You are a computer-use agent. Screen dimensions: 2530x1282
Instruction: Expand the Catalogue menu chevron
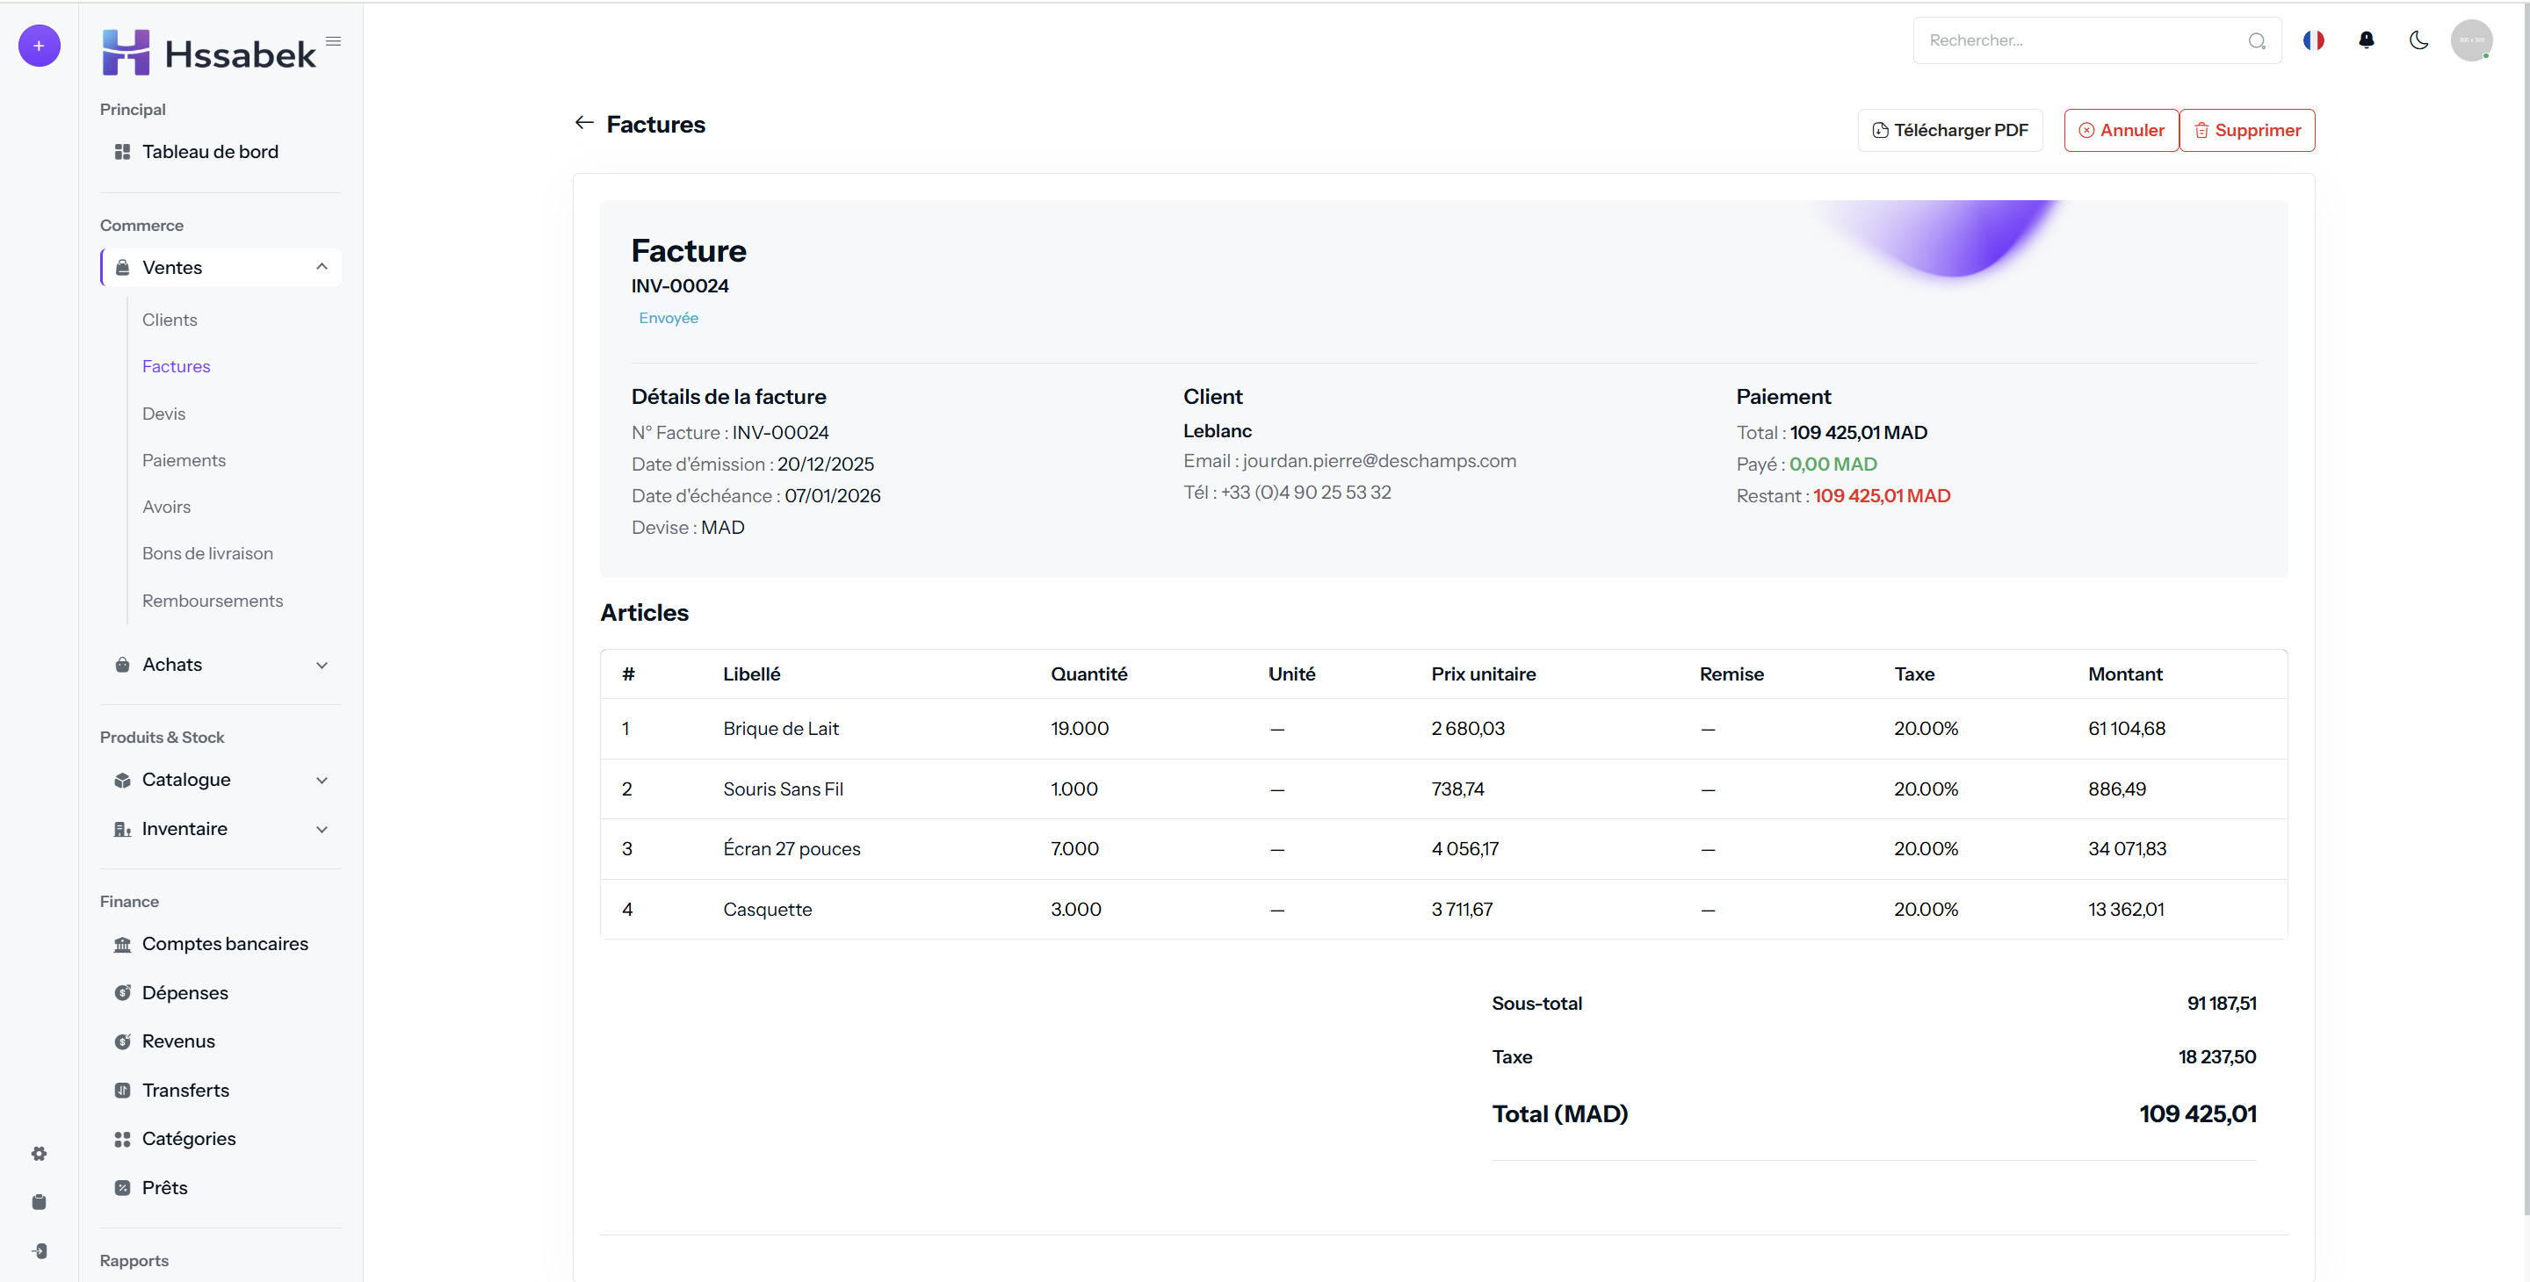coord(322,781)
